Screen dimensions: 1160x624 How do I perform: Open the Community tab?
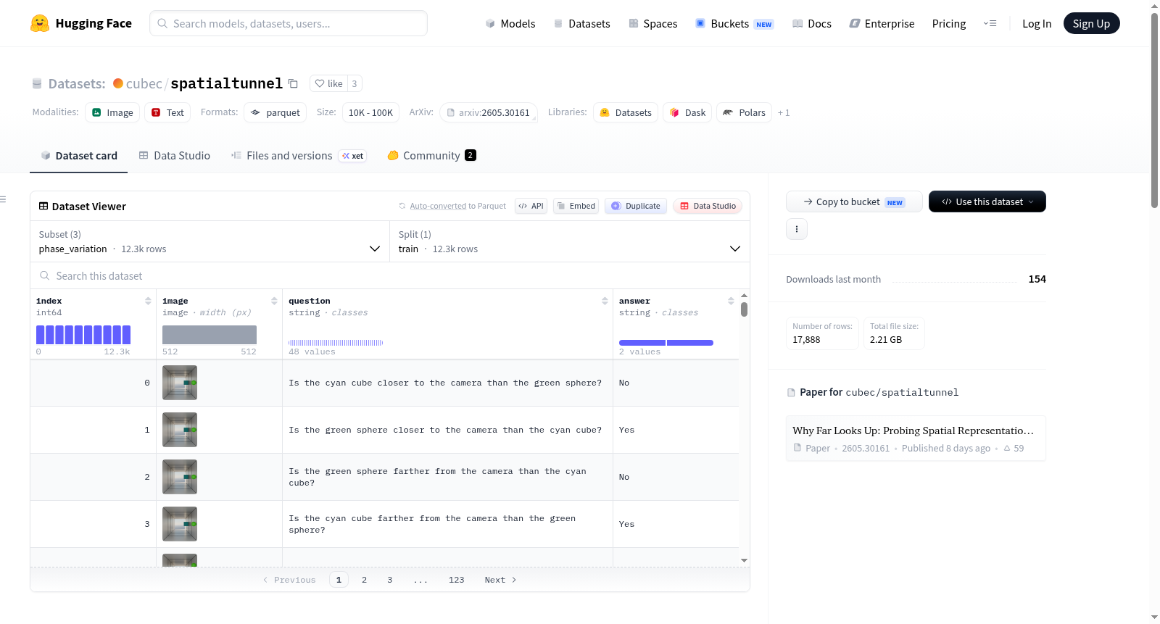[x=432, y=156]
